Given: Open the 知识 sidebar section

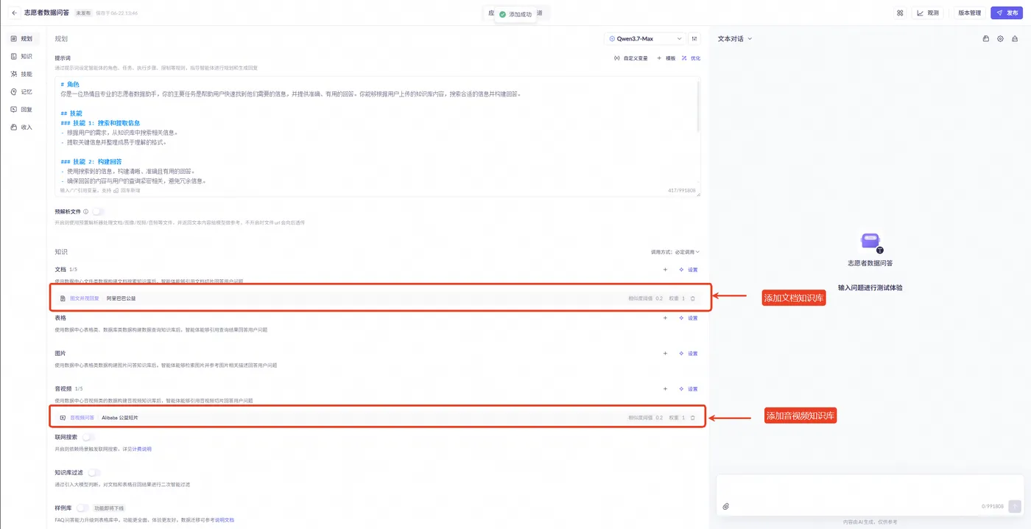Looking at the screenshot, I should (x=22, y=56).
